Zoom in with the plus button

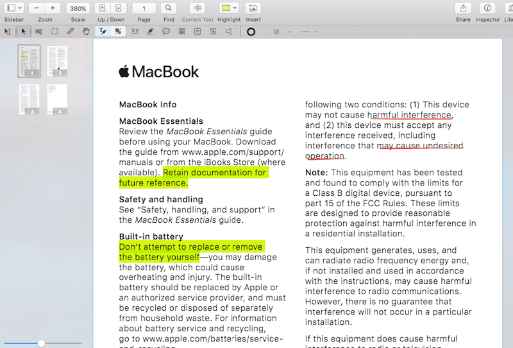[x=53, y=8]
